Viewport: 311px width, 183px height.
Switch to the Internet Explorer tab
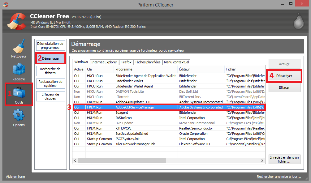point(104,62)
